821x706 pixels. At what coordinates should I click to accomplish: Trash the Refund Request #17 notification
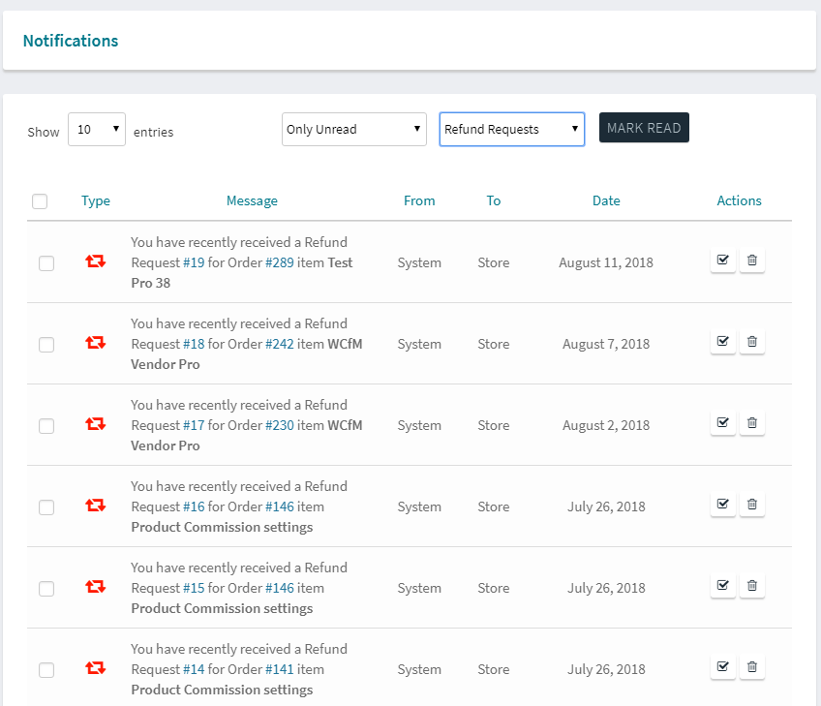coord(752,423)
